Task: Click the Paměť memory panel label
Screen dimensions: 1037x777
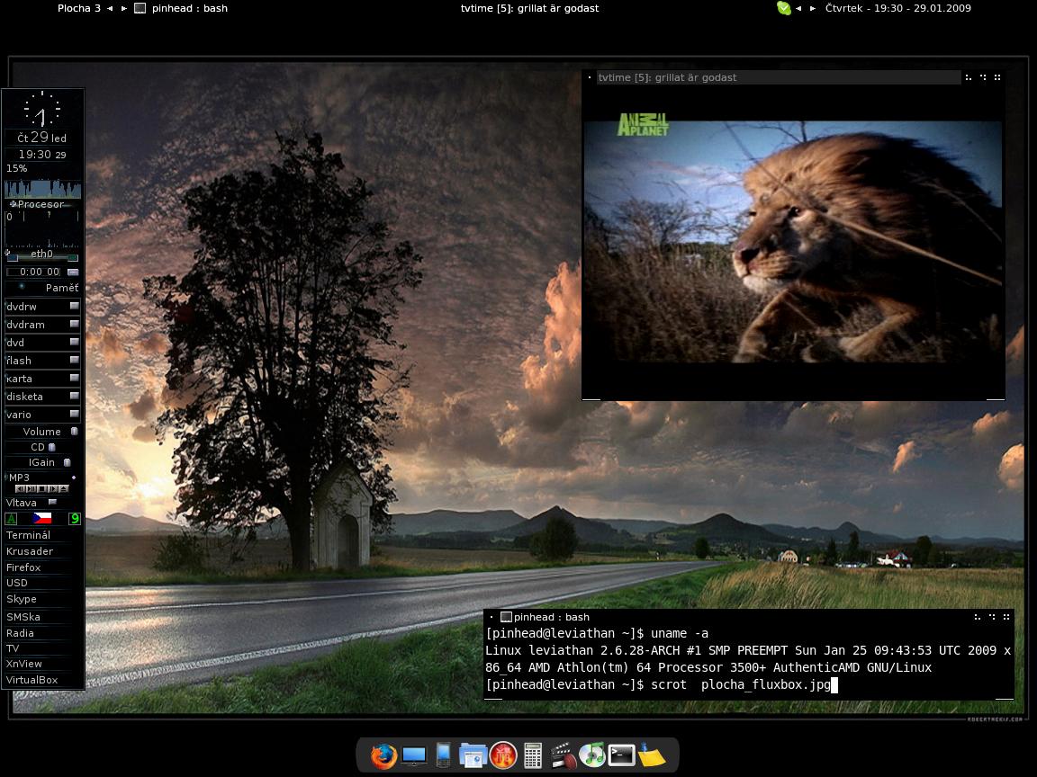Action: [62, 288]
